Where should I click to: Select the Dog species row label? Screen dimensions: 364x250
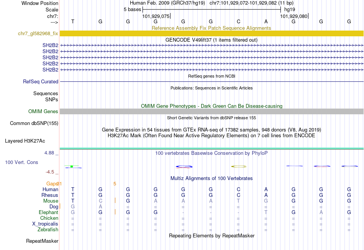(x=54, y=207)
